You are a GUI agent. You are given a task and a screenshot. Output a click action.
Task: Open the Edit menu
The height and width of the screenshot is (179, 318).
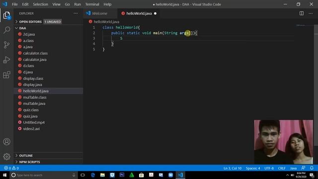[x=25, y=4]
